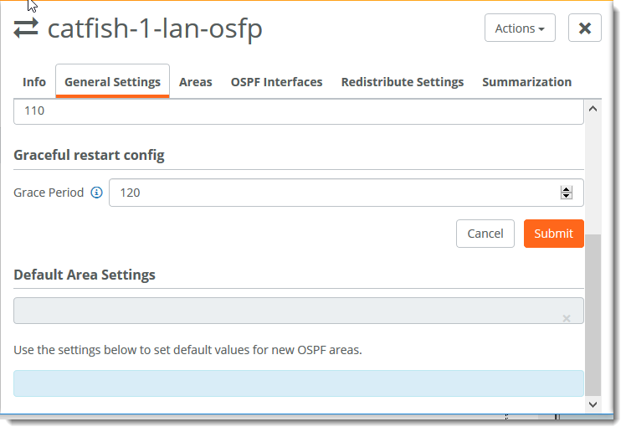This screenshot has width=626, height=432.
Task: Clear the Default Area Settings field with x
Action: point(567,318)
